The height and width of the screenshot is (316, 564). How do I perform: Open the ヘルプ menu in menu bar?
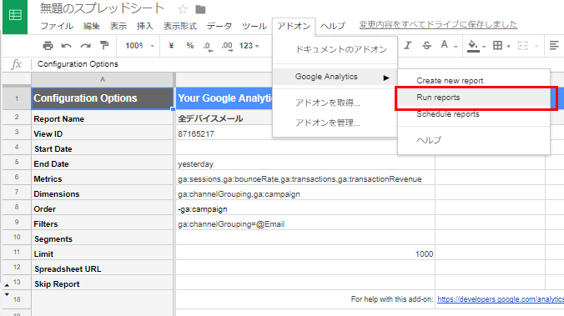(332, 26)
